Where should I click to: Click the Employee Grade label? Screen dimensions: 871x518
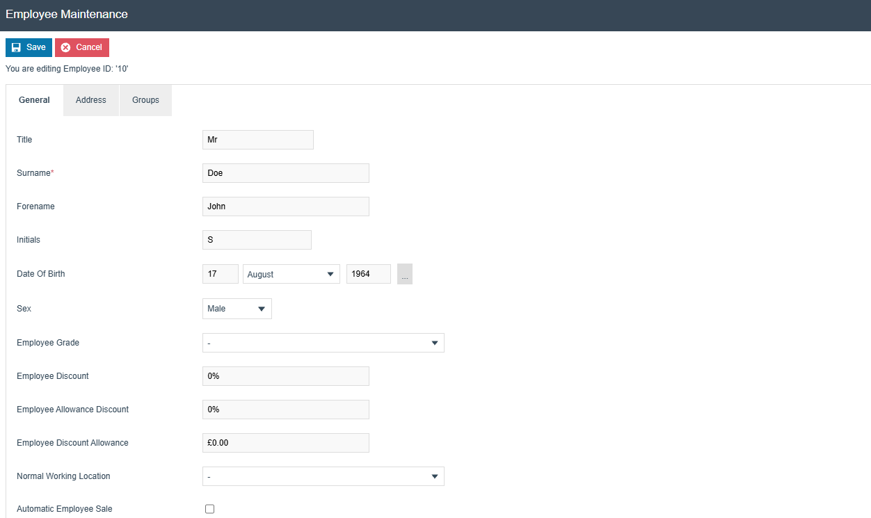(48, 343)
